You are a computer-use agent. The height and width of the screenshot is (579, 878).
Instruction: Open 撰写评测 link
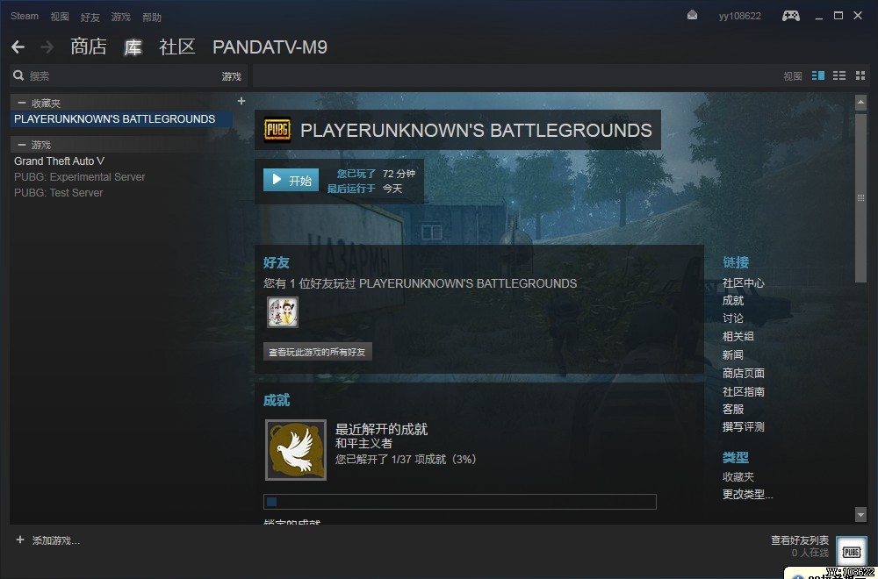tap(743, 427)
